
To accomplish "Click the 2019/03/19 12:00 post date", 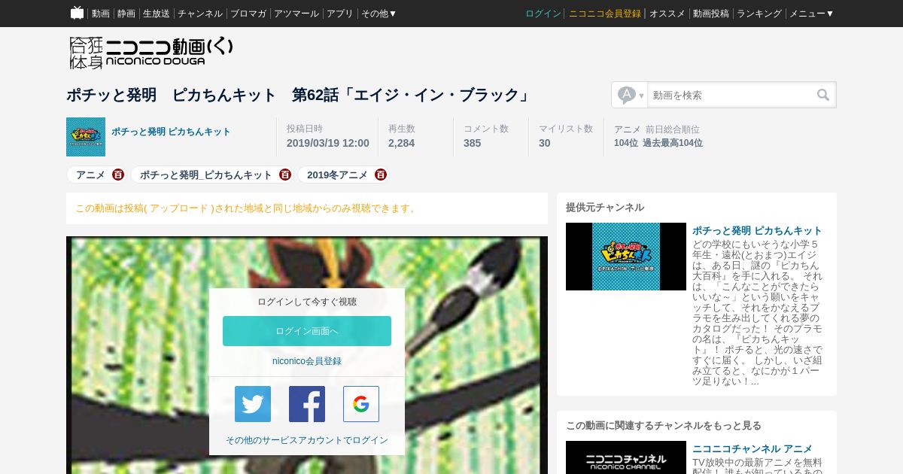I will pyautogui.click(x=328, y=143).
